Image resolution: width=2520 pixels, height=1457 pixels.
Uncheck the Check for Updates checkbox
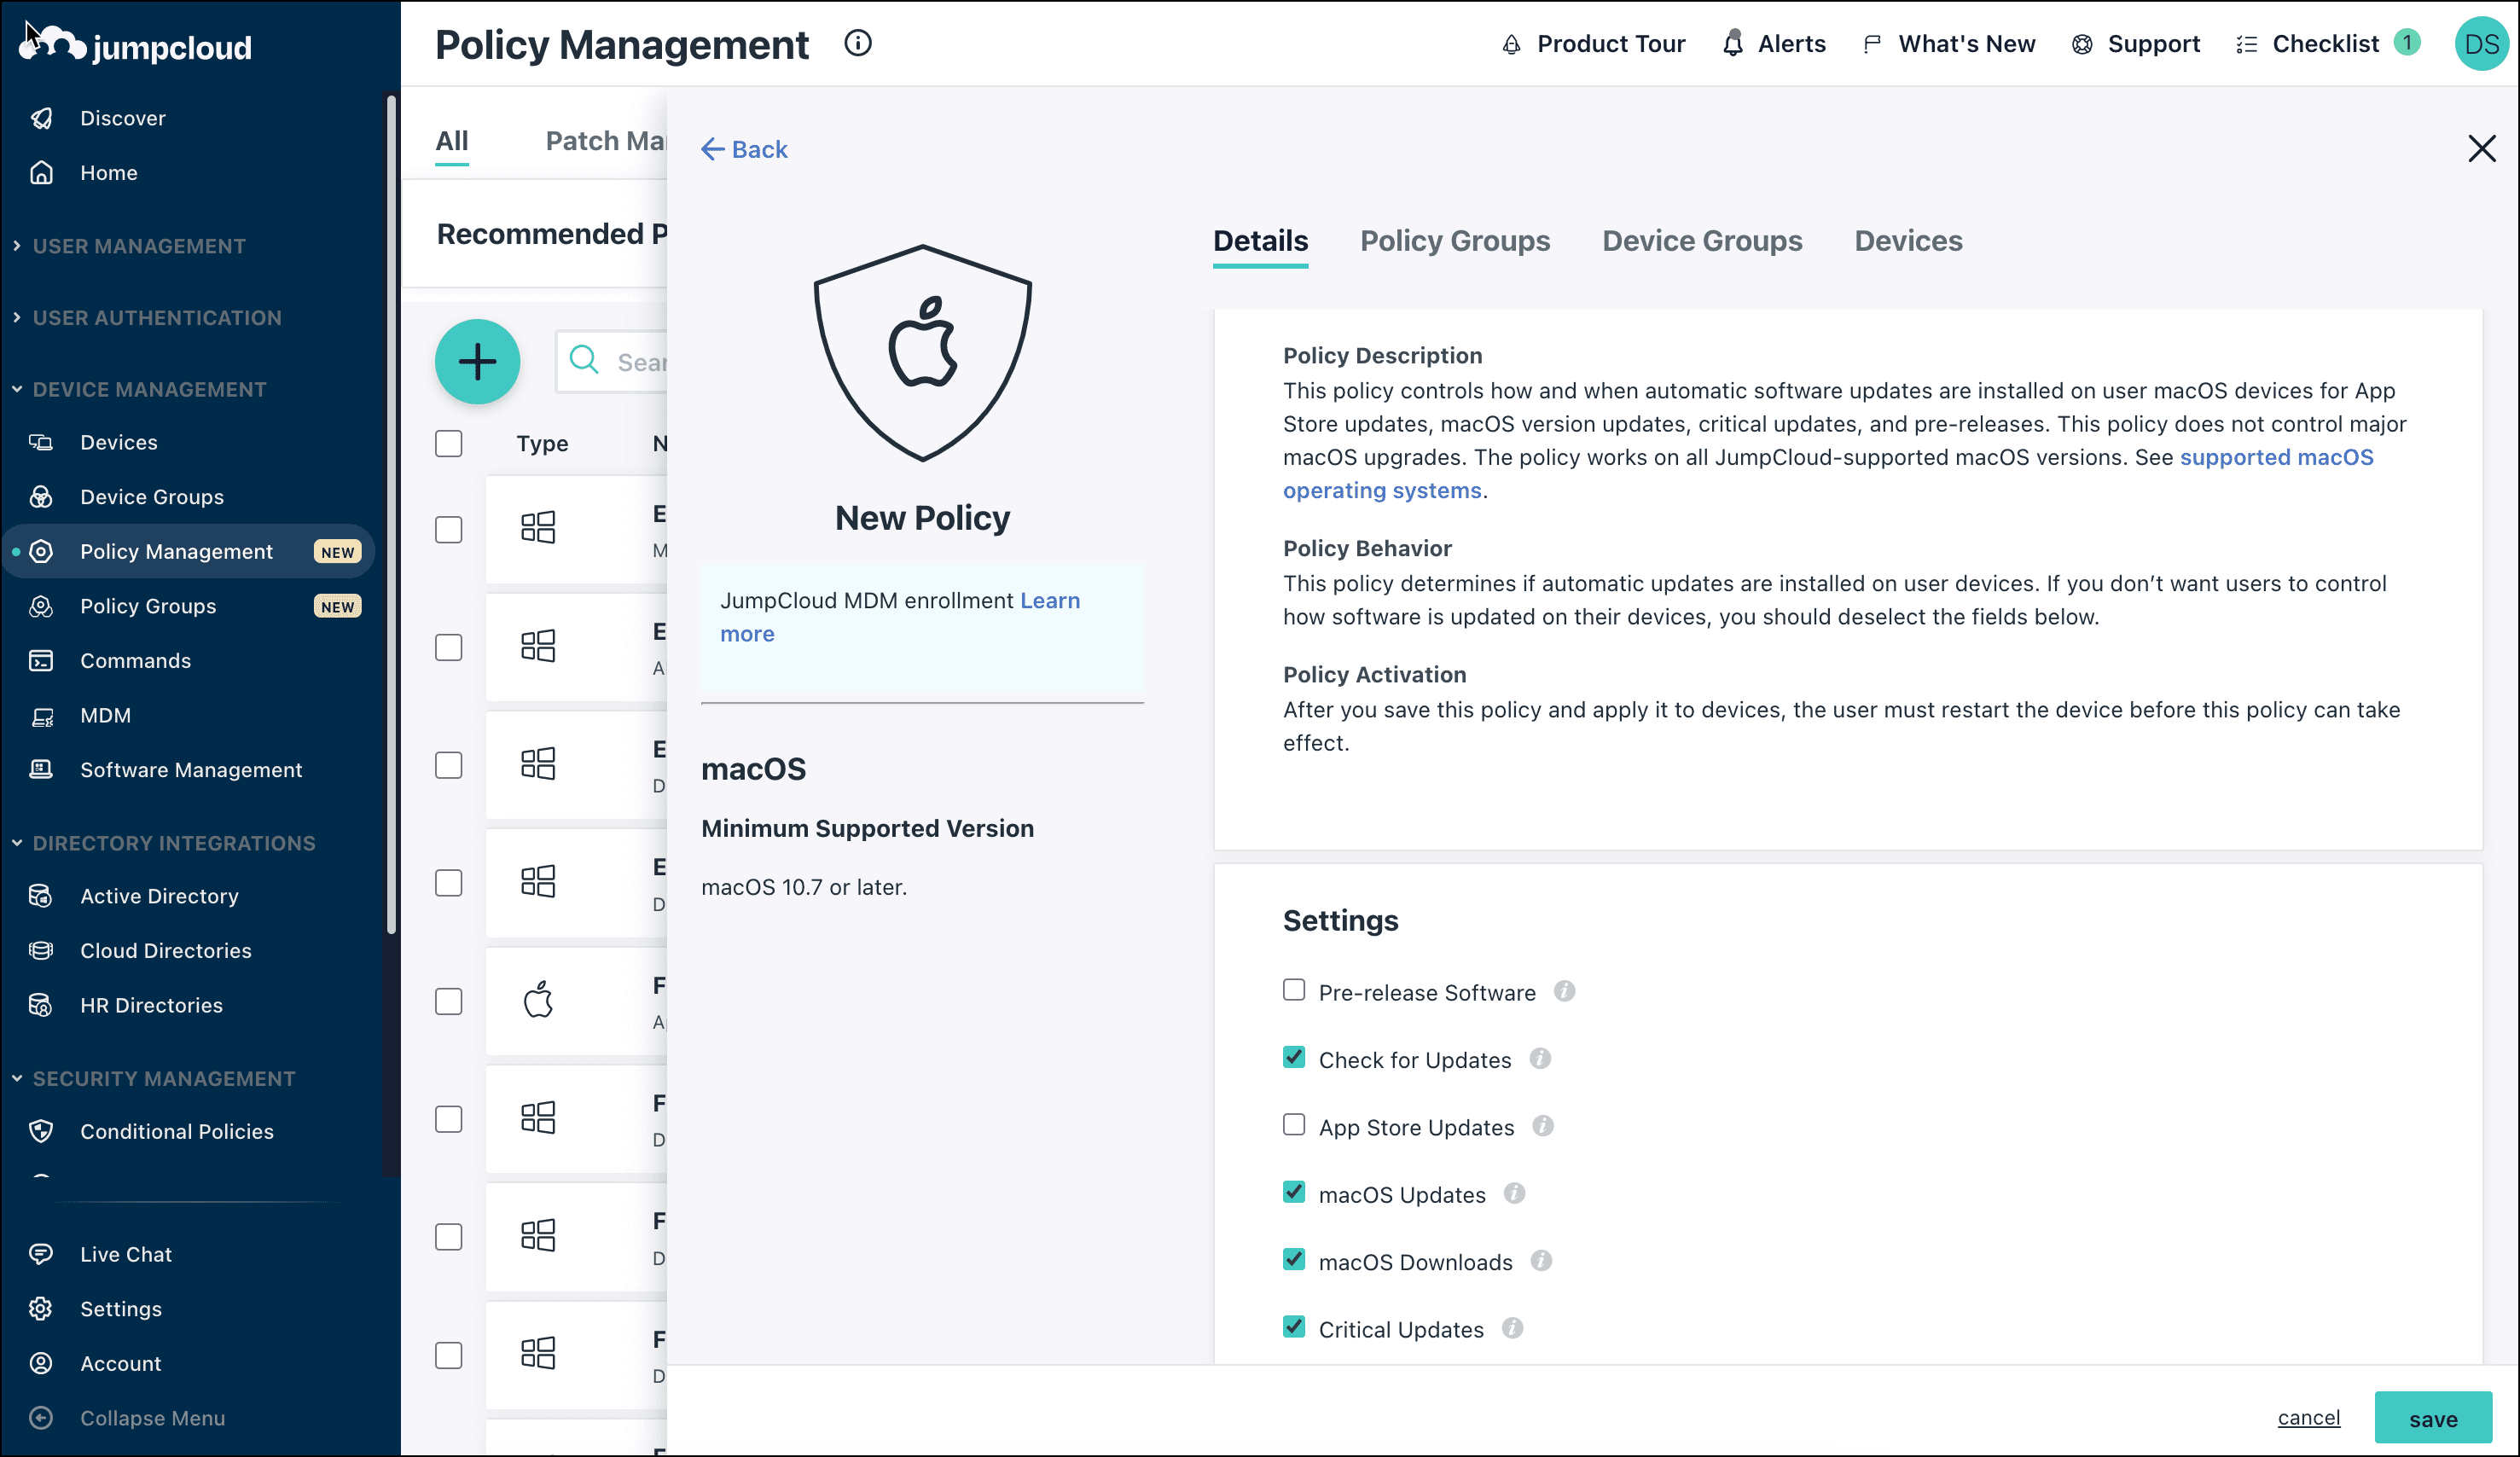point(1294,1058)
